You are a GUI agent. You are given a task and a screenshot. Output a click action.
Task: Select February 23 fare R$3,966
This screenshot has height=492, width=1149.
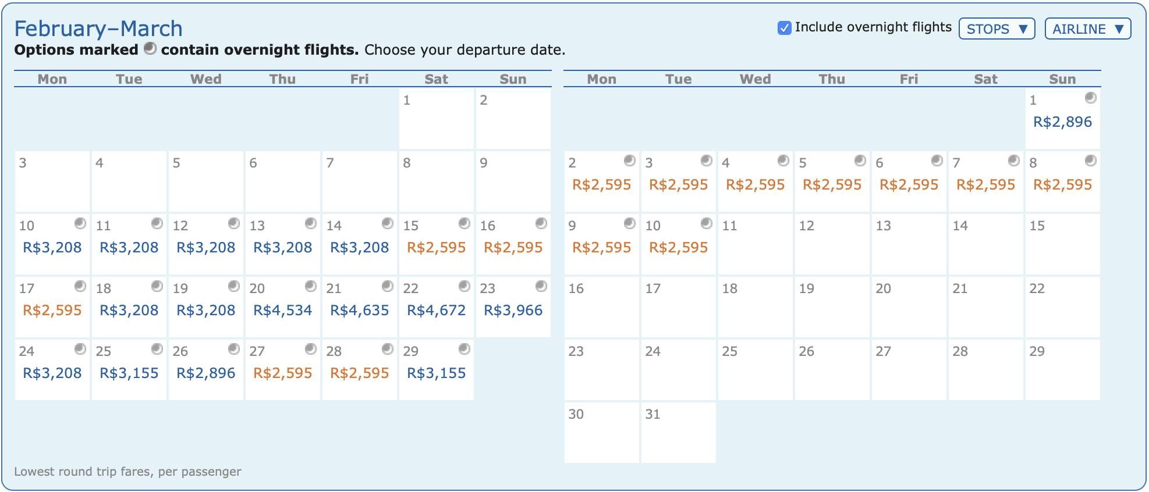[x=513, y=311]
